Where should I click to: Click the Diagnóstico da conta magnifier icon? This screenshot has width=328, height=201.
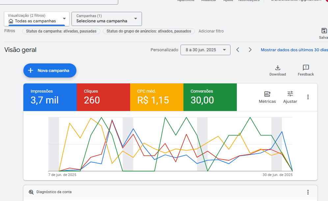(31, 192)
